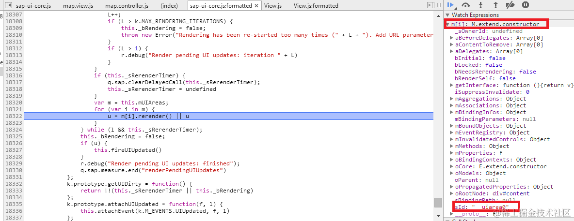
Task: Select the sId "__uiarea0" property
Action: pyautogui.click(x=482, y=207)
